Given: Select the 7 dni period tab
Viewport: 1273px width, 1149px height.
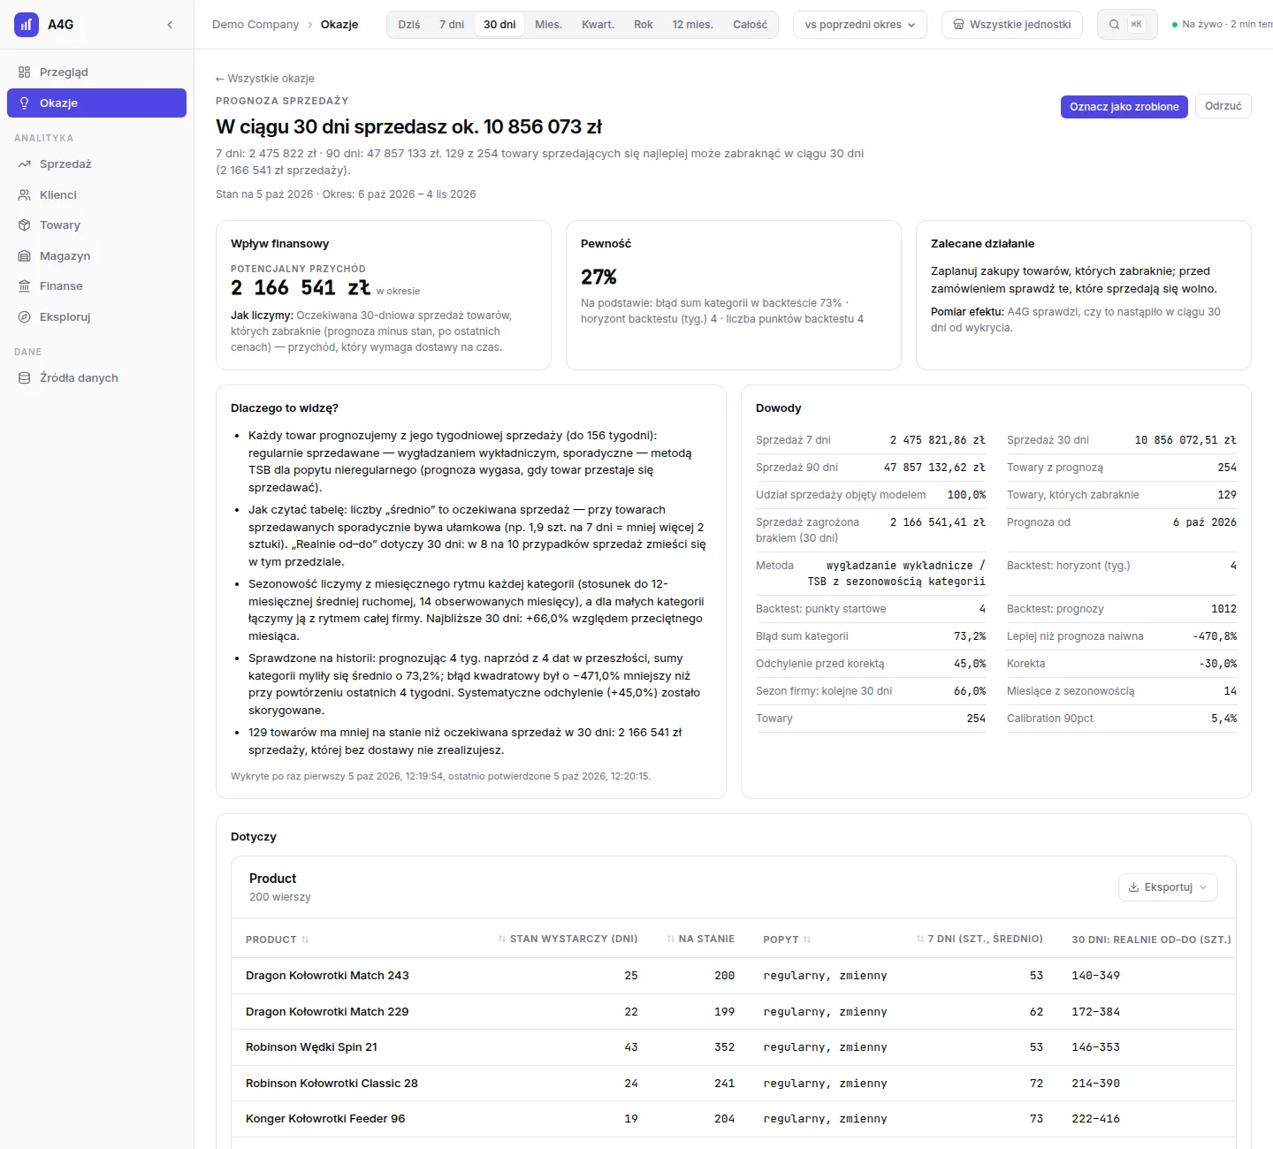Looking at the screenshot, I should coord(452,25).
